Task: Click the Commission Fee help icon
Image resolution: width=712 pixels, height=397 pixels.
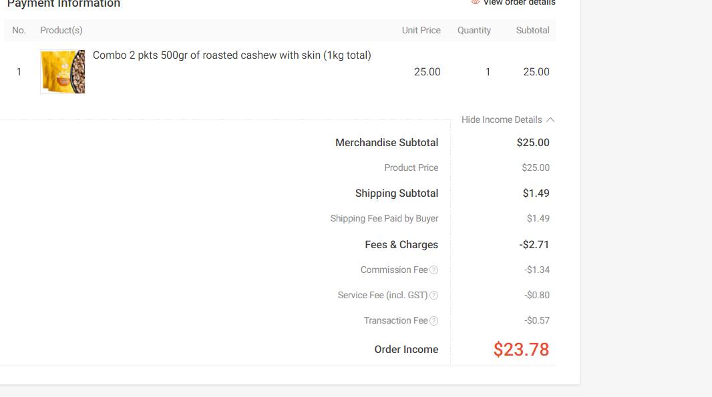Action: [434, 270]
